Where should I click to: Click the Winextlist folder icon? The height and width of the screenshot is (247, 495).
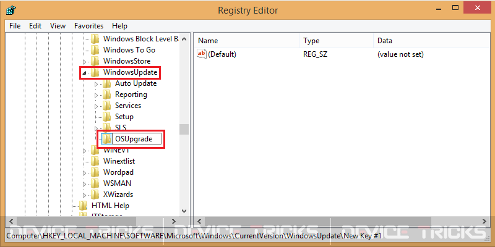click(95, 161)
